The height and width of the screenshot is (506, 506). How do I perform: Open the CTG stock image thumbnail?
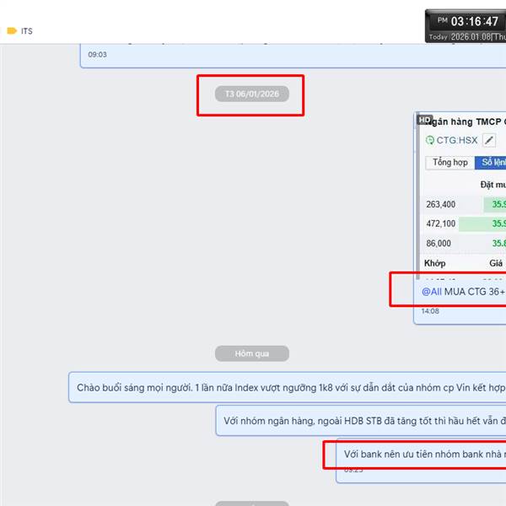click(461, 196)
